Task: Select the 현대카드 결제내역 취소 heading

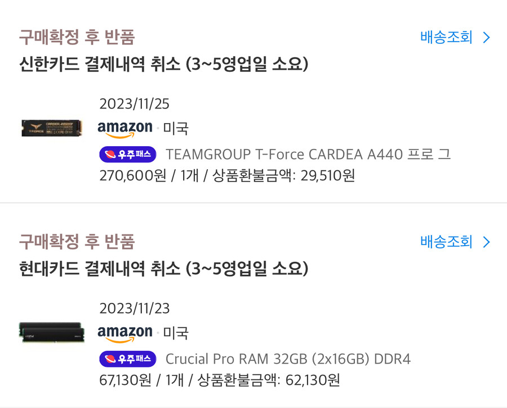Action: (x=163, y=269)
